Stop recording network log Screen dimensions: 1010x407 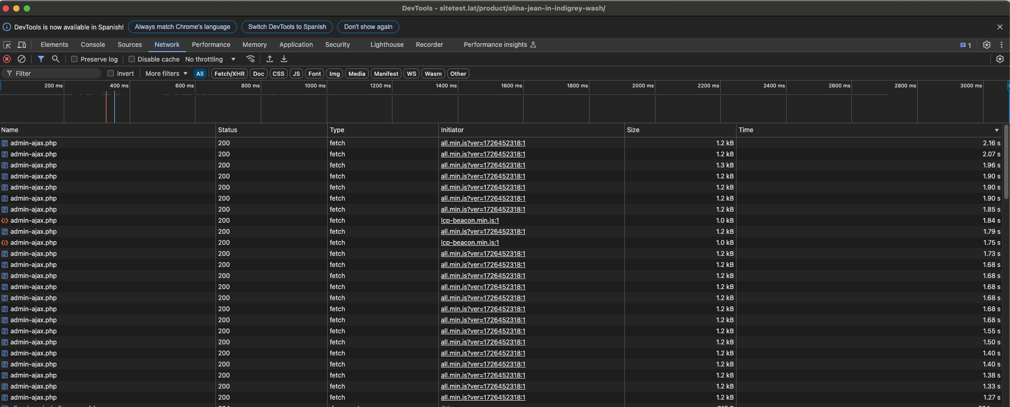pos(7,59)
